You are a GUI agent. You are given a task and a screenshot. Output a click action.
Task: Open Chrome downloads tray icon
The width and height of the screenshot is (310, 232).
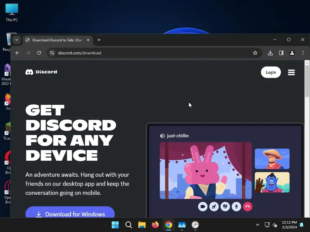[270, 53]
